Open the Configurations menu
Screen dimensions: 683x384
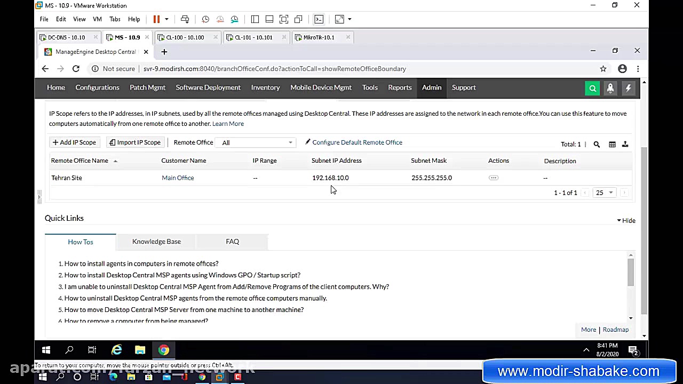coord(97,87)
